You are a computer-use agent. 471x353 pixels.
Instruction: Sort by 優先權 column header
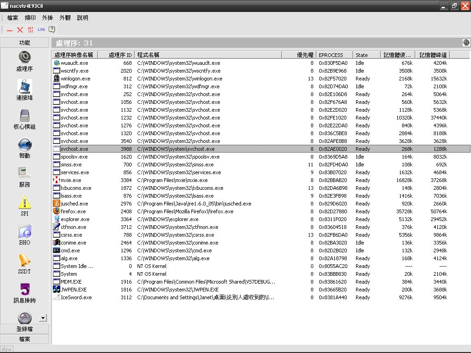[299, 55]
